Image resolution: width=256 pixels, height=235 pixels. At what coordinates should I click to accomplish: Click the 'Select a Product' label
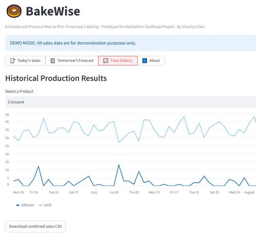point(19,91)
